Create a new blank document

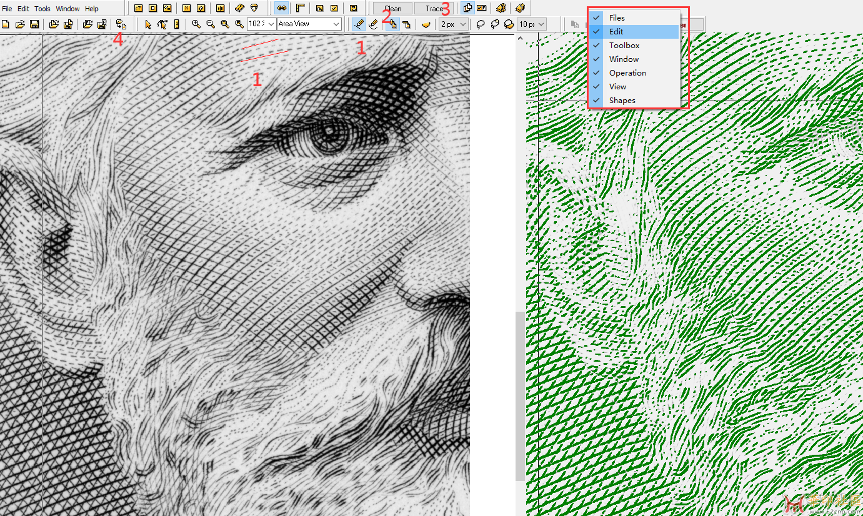6,24
